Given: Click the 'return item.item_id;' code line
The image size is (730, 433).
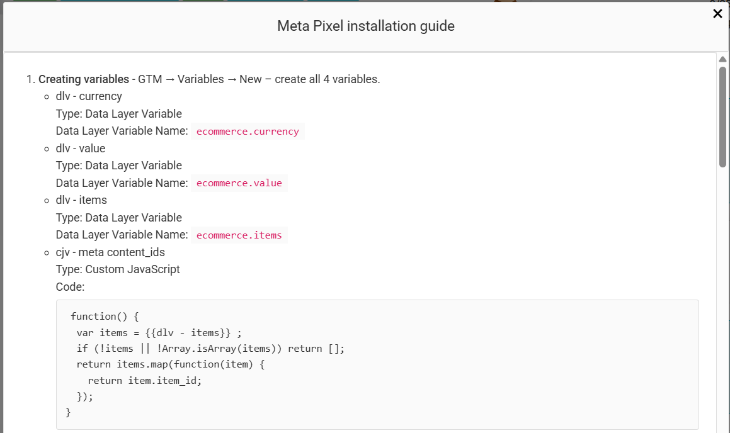Looking at the screenshot, I should [x=145, y=381].
